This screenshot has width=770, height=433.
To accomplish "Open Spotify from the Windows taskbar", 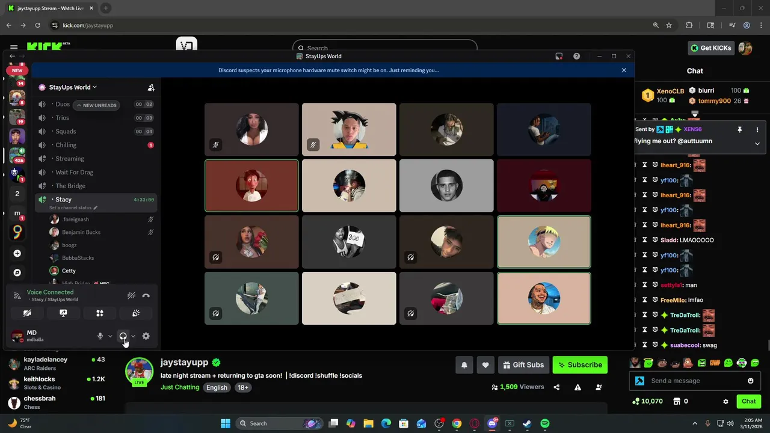I will [x=544, y=423].
